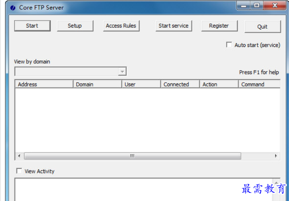The image size is (289, 201).
Task: Click inside the activity log text area
Action: point(144,190)
